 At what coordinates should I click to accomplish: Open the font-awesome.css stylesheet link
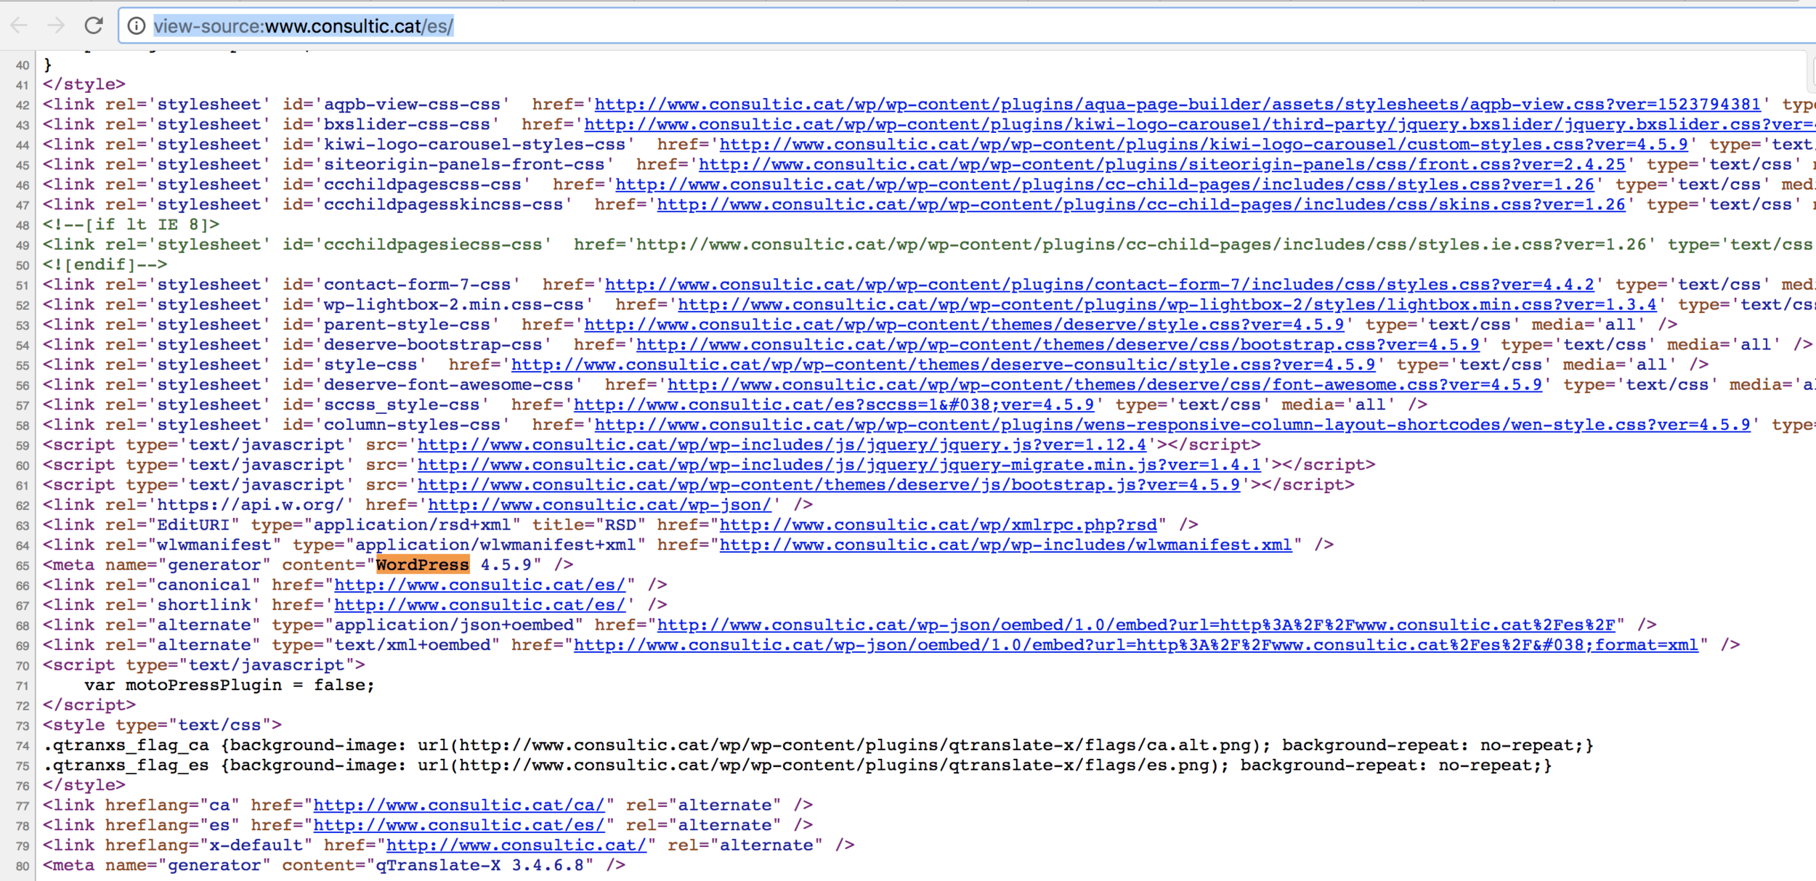tap(1104, 385)
